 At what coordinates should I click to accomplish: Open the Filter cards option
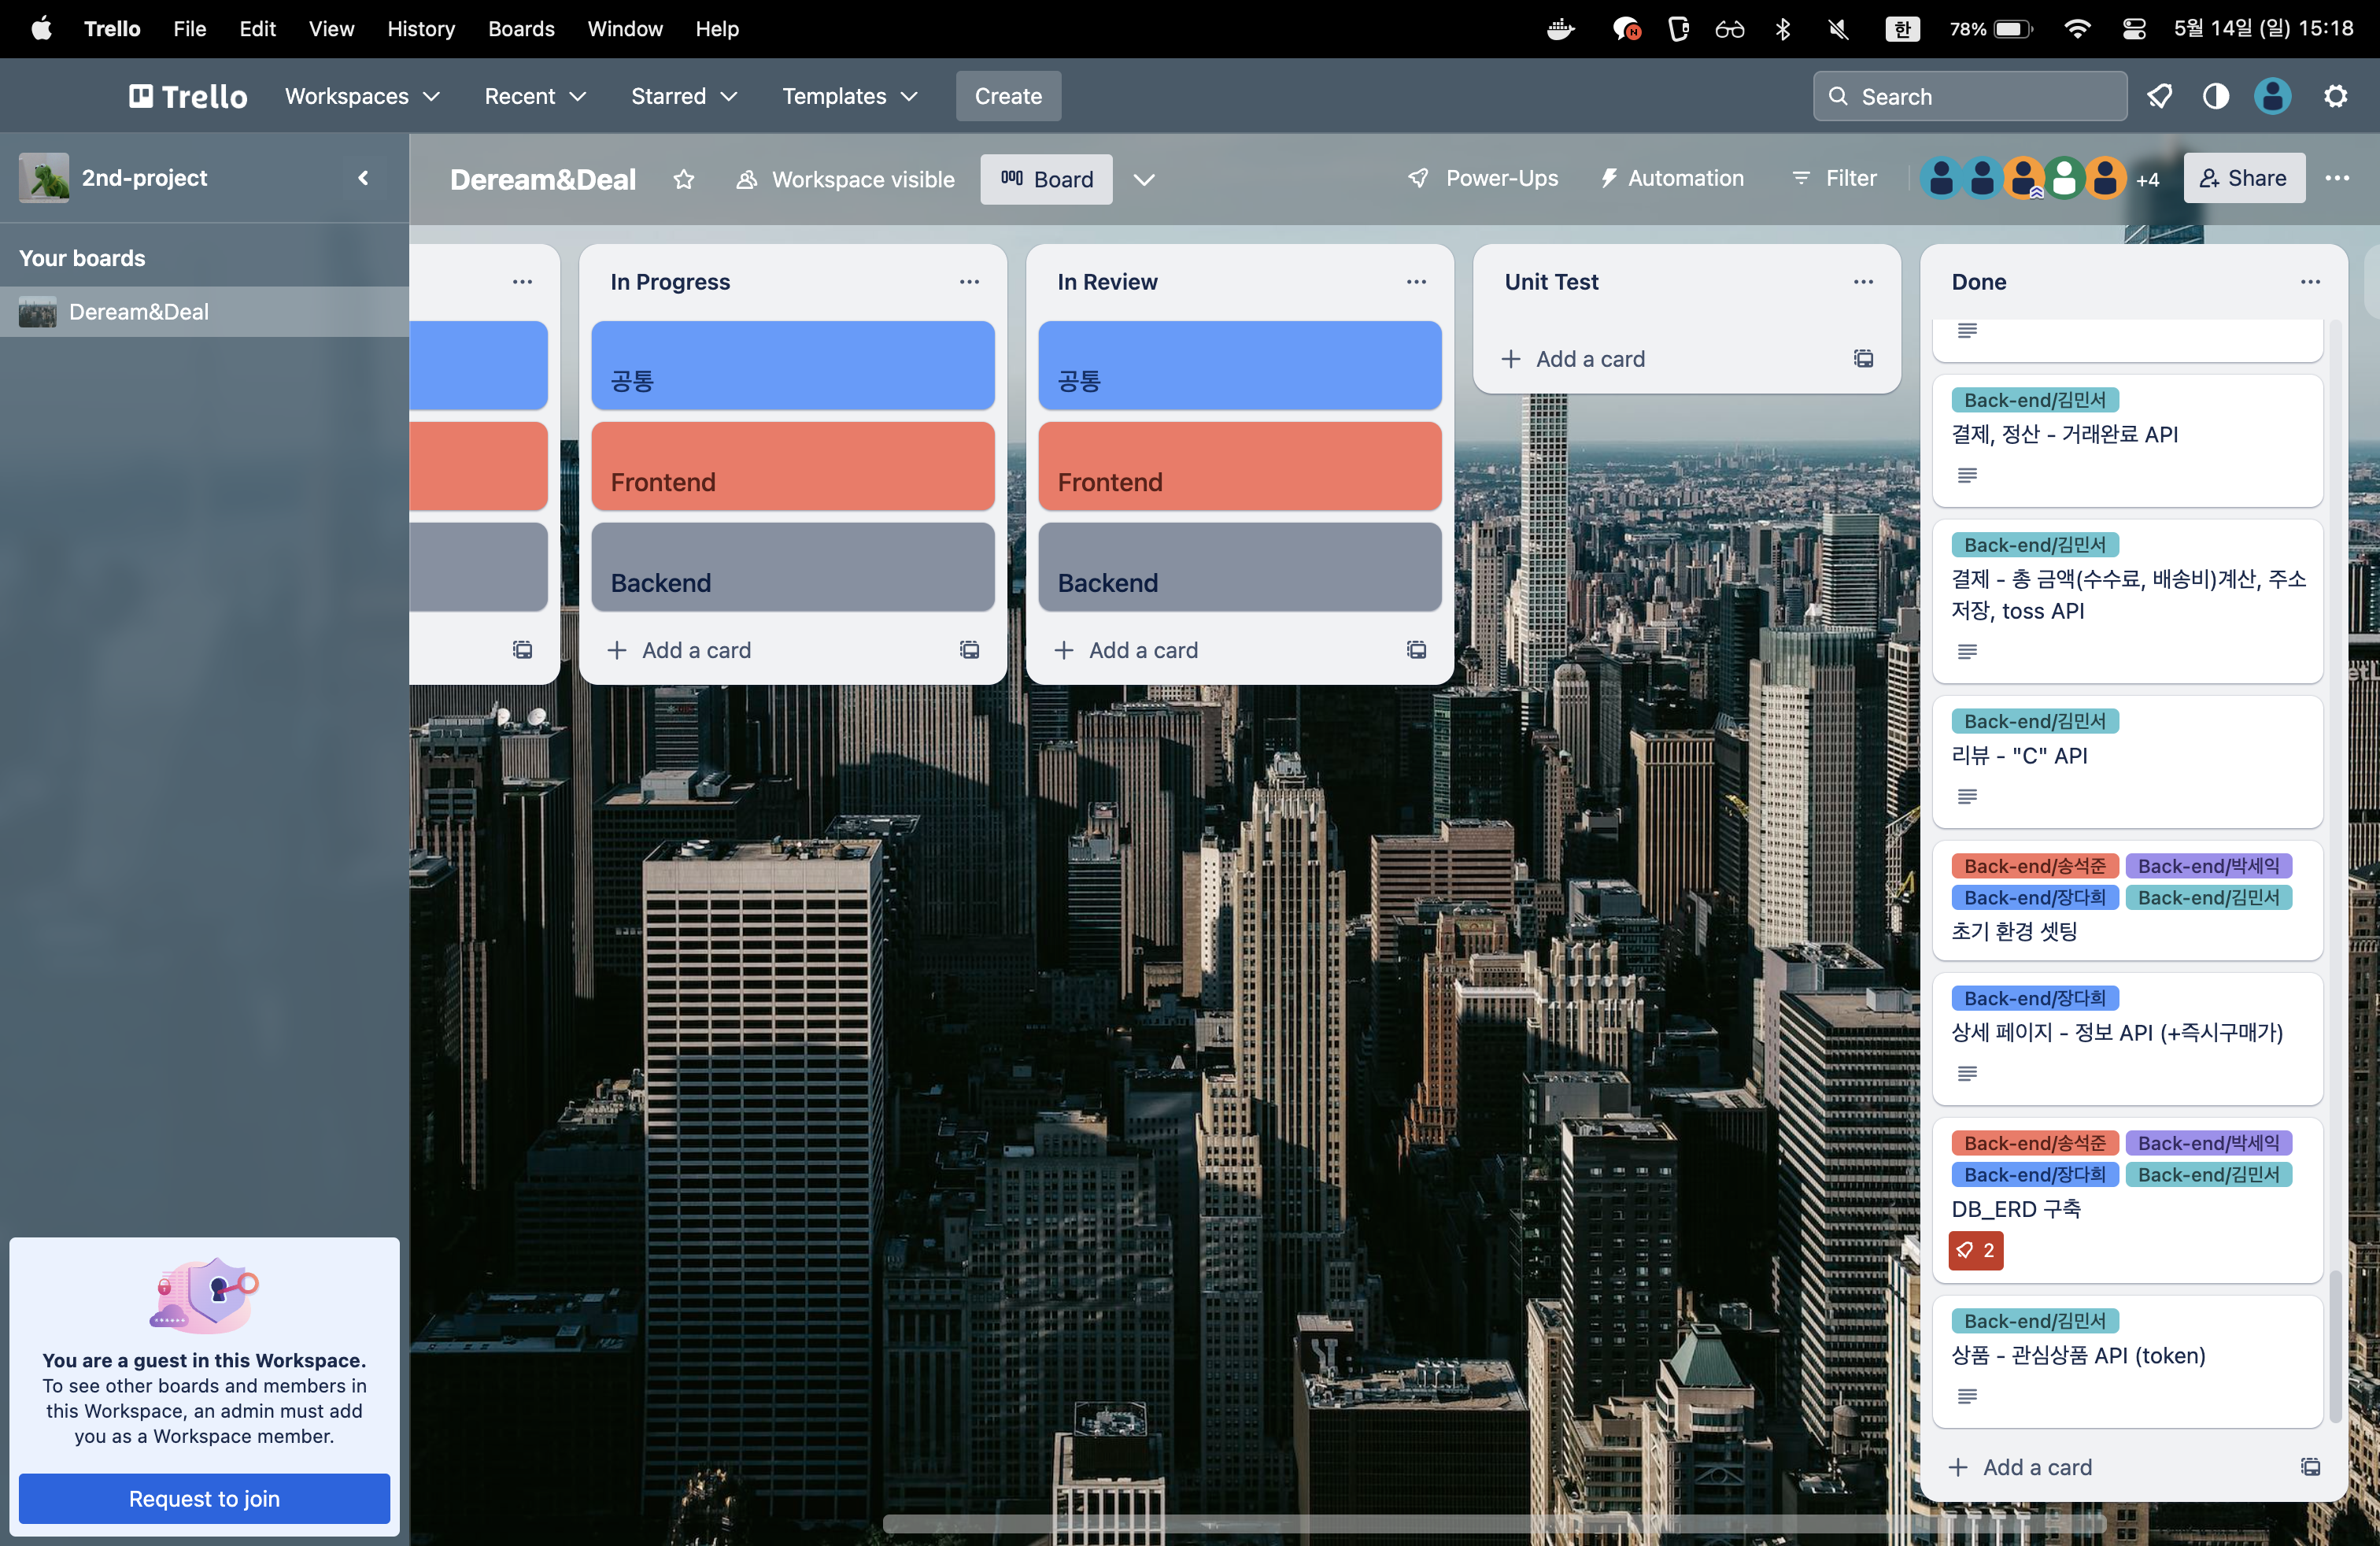(x=1835, y=178)
